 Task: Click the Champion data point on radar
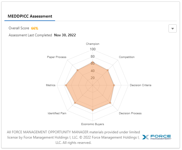(93, 62)
